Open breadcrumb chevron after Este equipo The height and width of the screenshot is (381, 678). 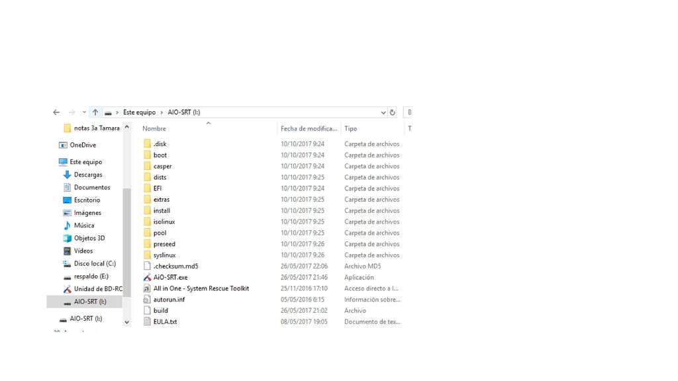click(x=162, y=112)
